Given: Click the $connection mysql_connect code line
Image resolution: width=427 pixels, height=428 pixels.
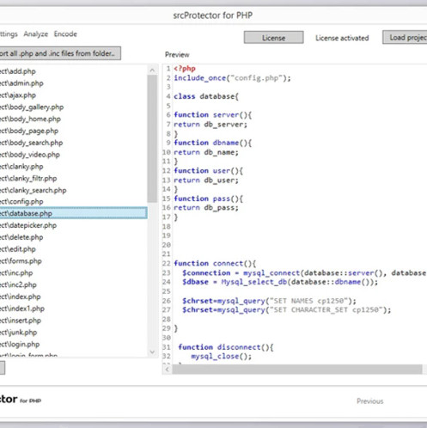Looking at the screenshot, I should 305,273.
